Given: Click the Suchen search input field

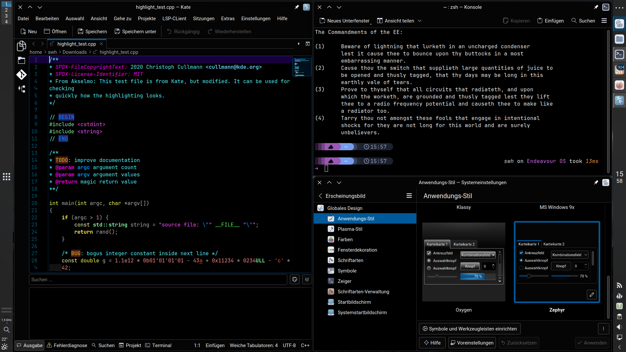Looking at the screenshot, I should pos(158,280).
